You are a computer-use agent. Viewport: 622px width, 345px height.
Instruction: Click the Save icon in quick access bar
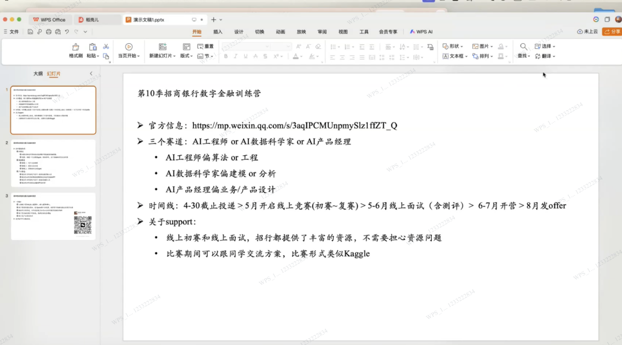pyautogui.click(x=30, y=32)
